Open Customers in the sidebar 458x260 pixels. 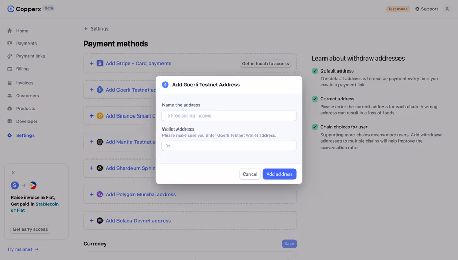click(27, 96)
